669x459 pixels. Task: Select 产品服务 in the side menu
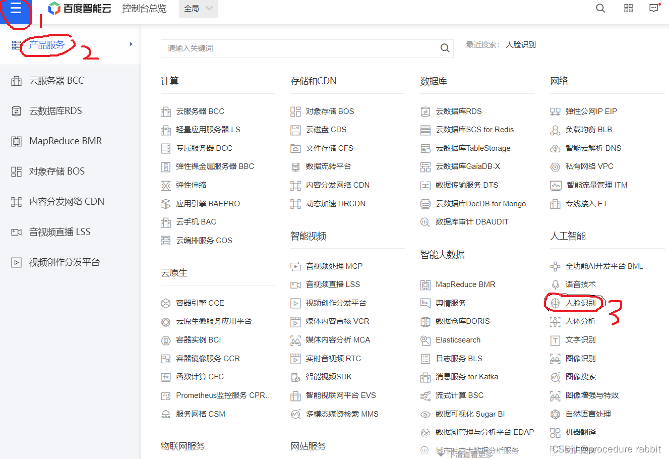coord(47,45)
